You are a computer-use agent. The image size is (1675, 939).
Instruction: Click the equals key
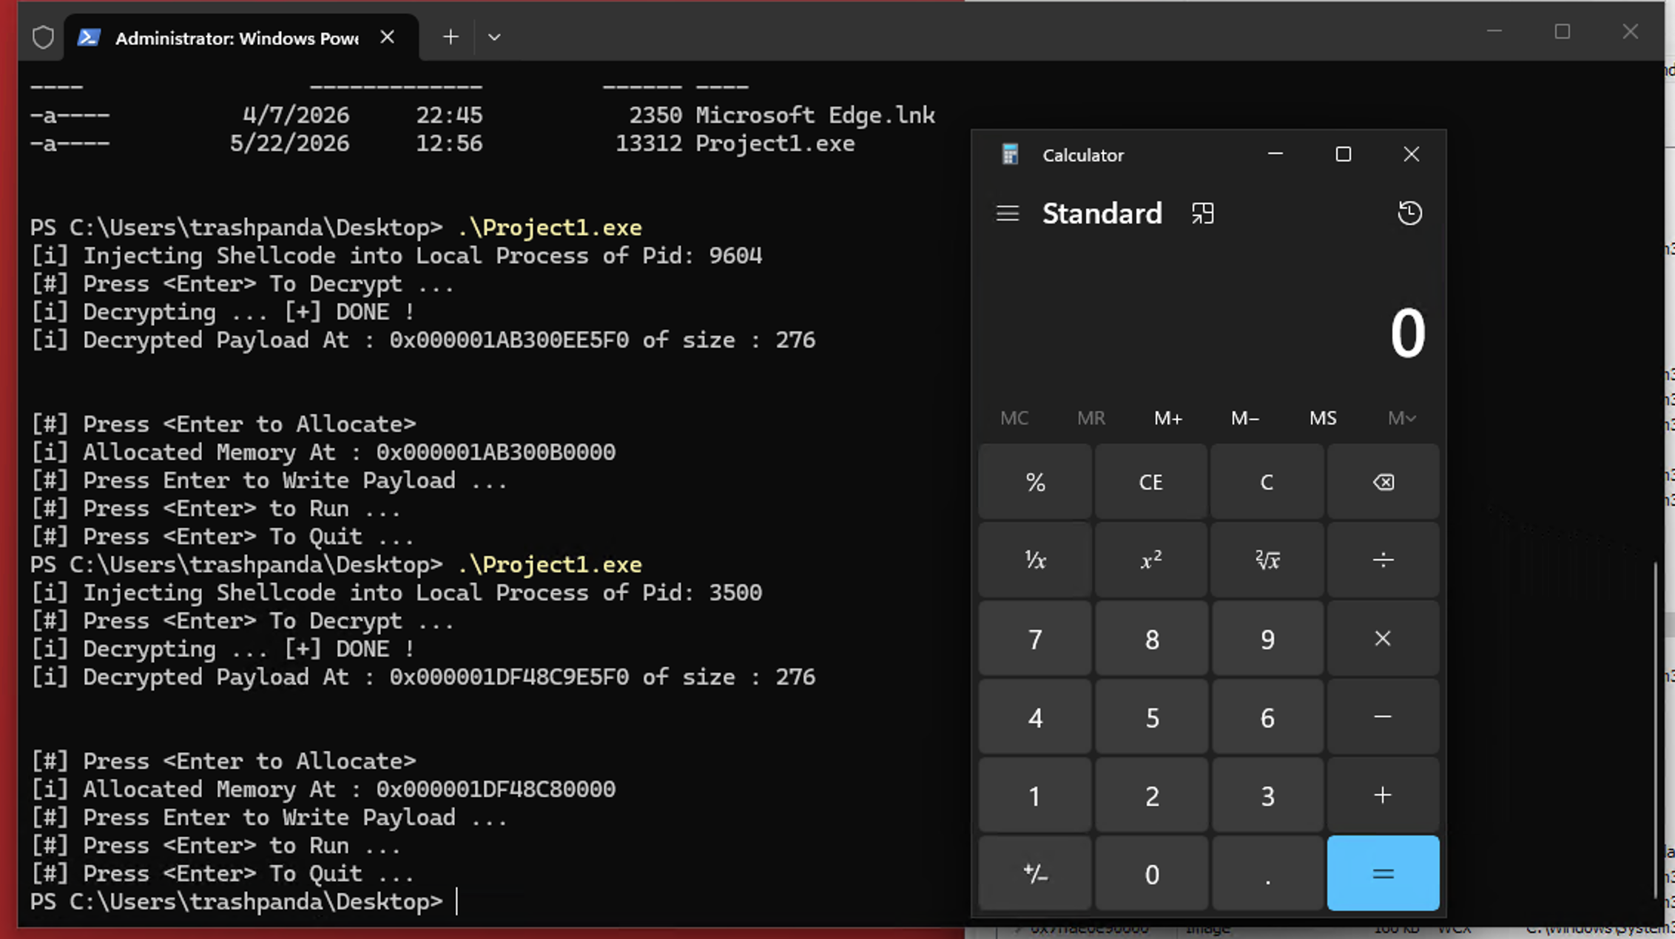(x=1383, y=874)
